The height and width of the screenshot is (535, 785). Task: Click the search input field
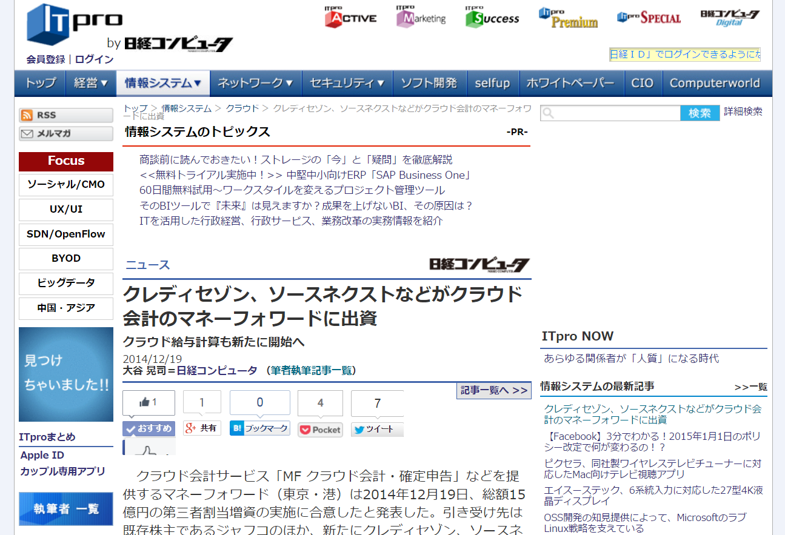(610, 113)
